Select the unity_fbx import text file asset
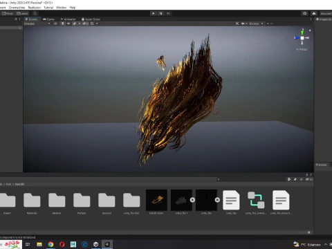 (281, 200)
